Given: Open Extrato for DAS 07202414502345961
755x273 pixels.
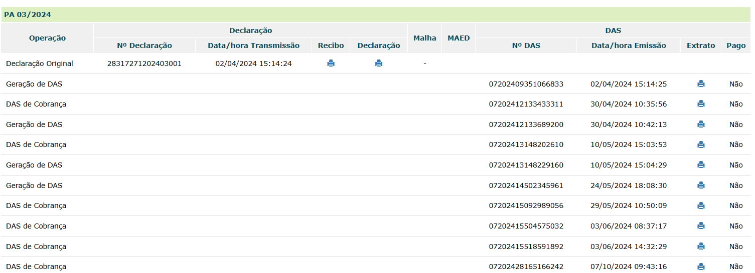Looking at the screenshot, I should (x=701, y=185).
